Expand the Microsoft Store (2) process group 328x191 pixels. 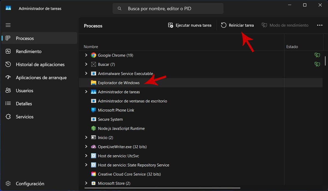click(86, 183)
